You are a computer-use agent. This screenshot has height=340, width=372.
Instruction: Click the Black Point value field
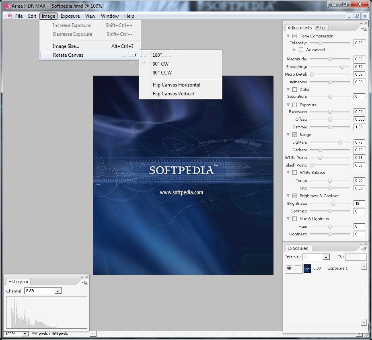360,165
